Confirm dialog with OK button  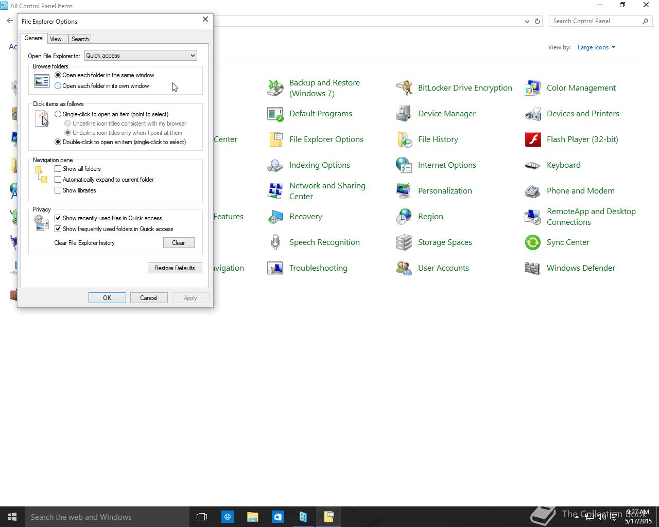107,298
